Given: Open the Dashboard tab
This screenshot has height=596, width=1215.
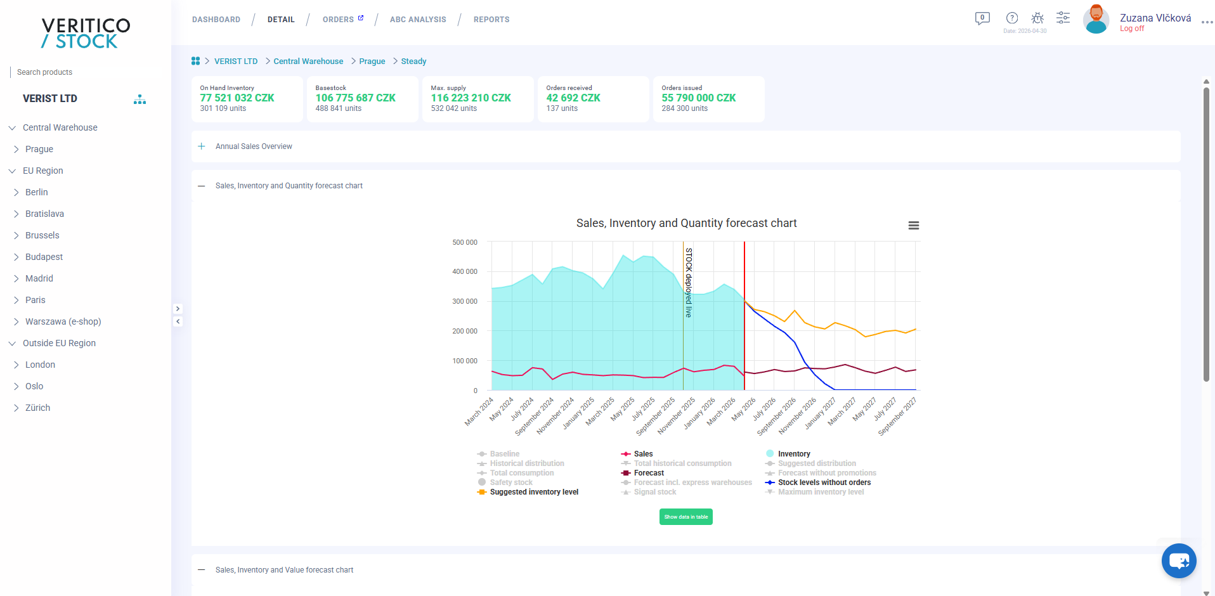Looking at the screenshot, I should 216,20.
